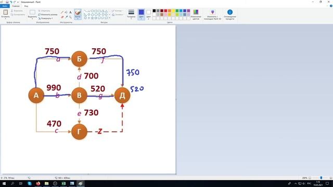The width and height of the screenshot is (333, 187).
Task: Select the Magnifier zoom tool
Action: (x=70, y=17)
